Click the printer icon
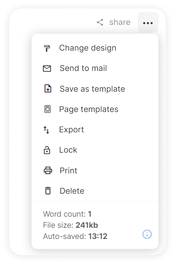The height and width of the screenshot is (265, 175). point(48,170)
